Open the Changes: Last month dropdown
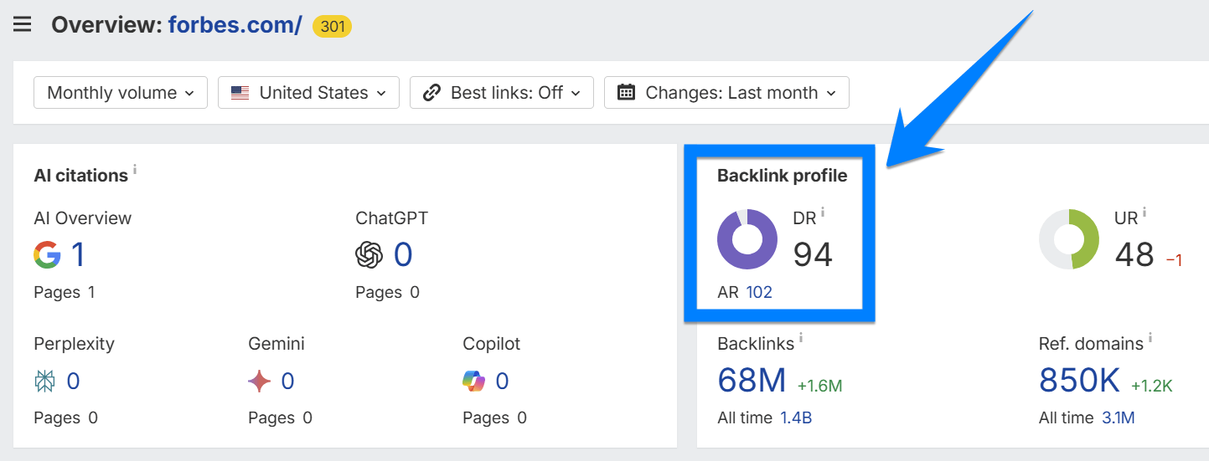The image size is (1209, 461). coord(726,93)
